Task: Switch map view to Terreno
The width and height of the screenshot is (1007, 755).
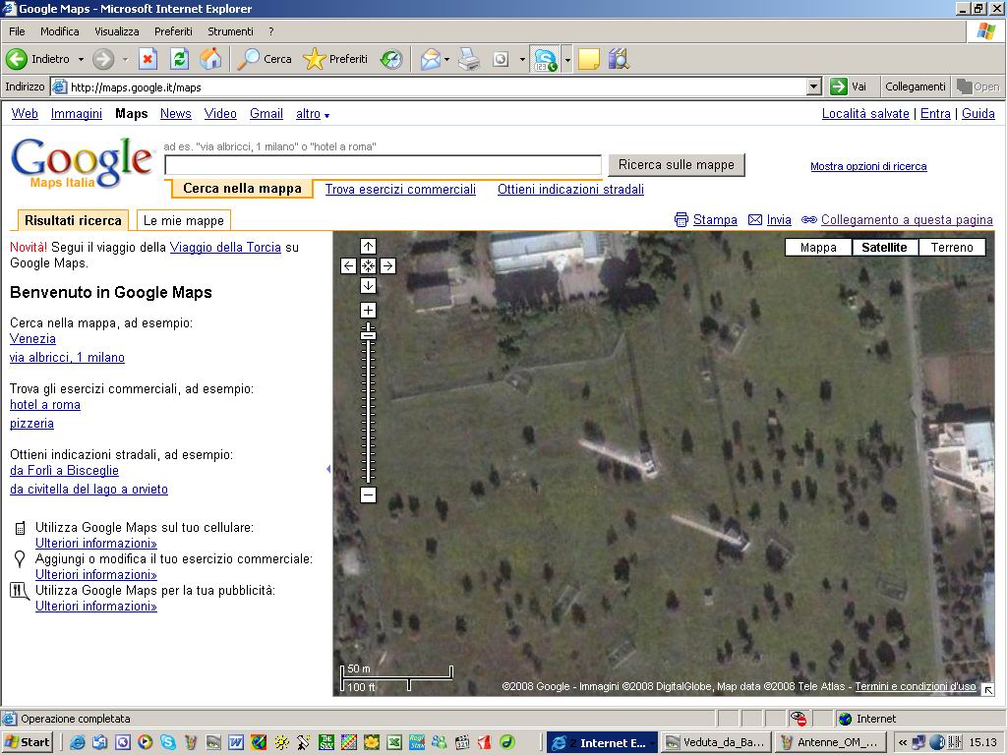Action: click(952, 248)
